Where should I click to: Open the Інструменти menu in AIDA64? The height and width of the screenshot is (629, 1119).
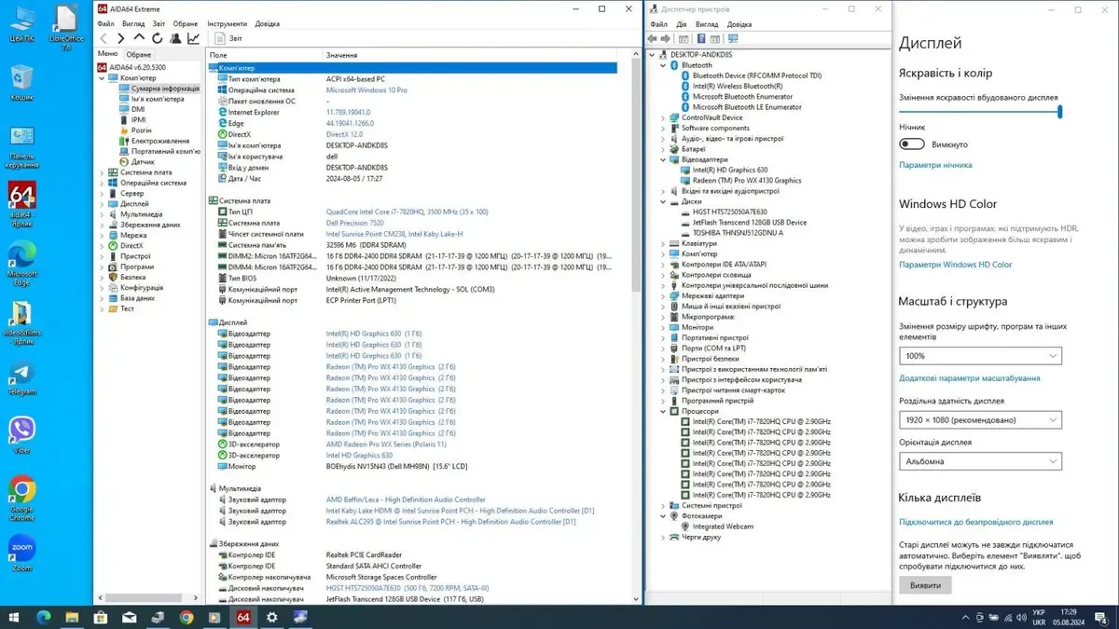(x=227, y=23)
